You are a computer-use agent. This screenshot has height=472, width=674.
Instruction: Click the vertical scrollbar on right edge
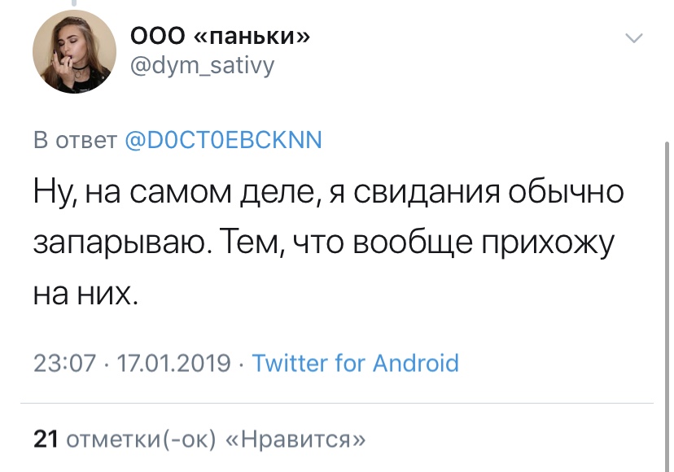pos(667,306)
